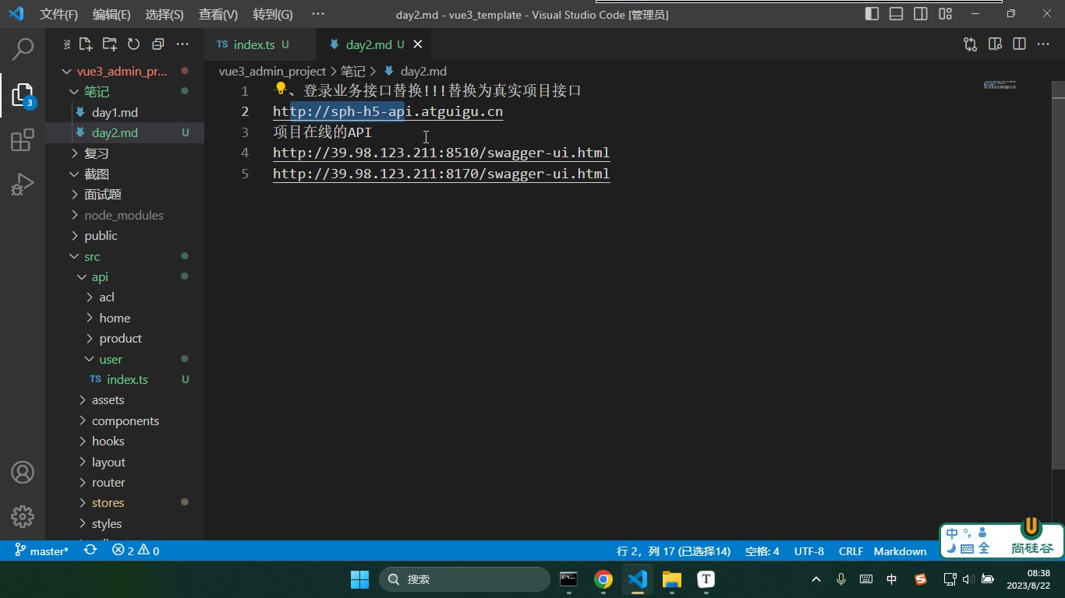Open the port 8510 swagger-ui link
Screen dimensions: 1065x598
point(441,153)
